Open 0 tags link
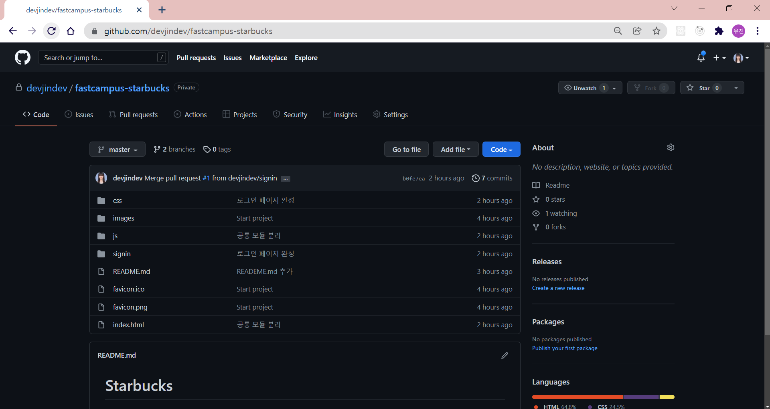The width and height of the screenshot is (770, 409). tap(217, 149)
